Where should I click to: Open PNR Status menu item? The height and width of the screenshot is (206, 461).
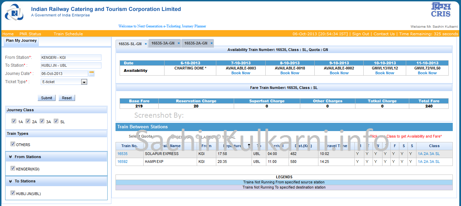(x=30, y=34)
